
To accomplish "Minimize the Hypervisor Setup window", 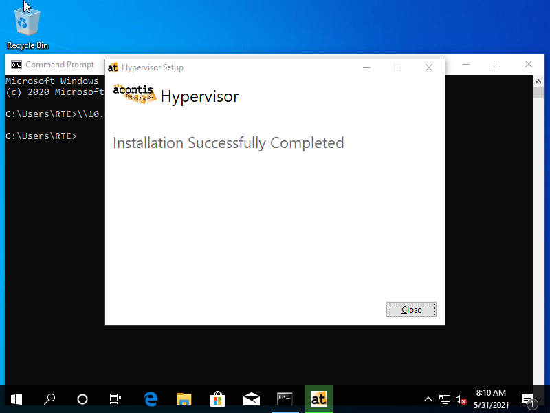I will [x=366, y=67].
